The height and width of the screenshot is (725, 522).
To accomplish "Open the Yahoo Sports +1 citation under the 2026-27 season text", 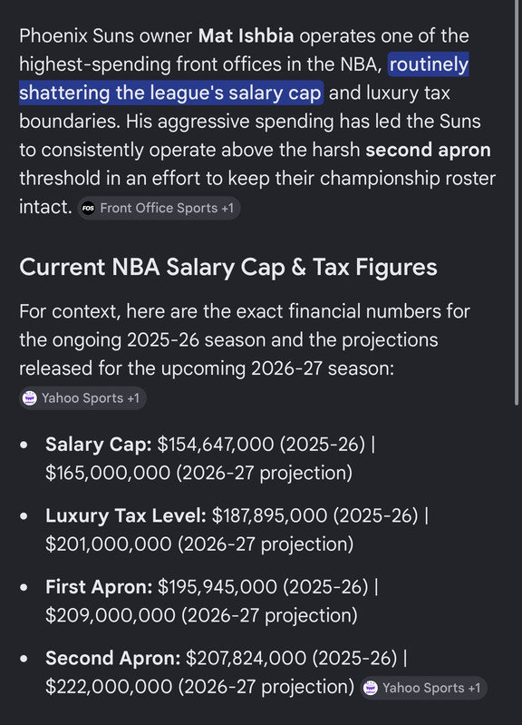I will pos(82,398).
